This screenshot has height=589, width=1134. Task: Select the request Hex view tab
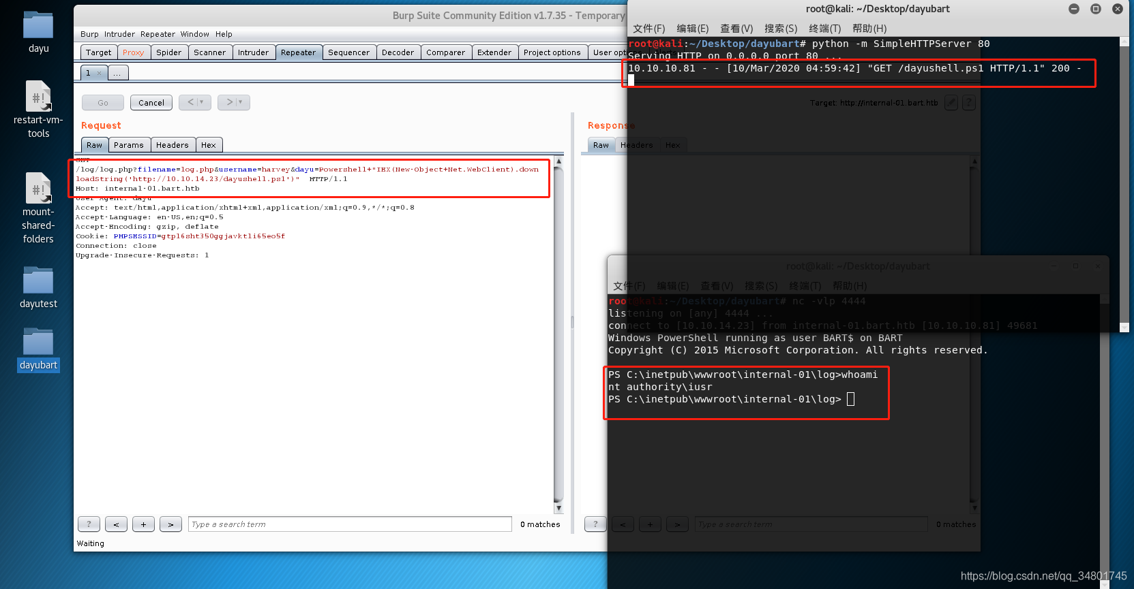[209, 145]
